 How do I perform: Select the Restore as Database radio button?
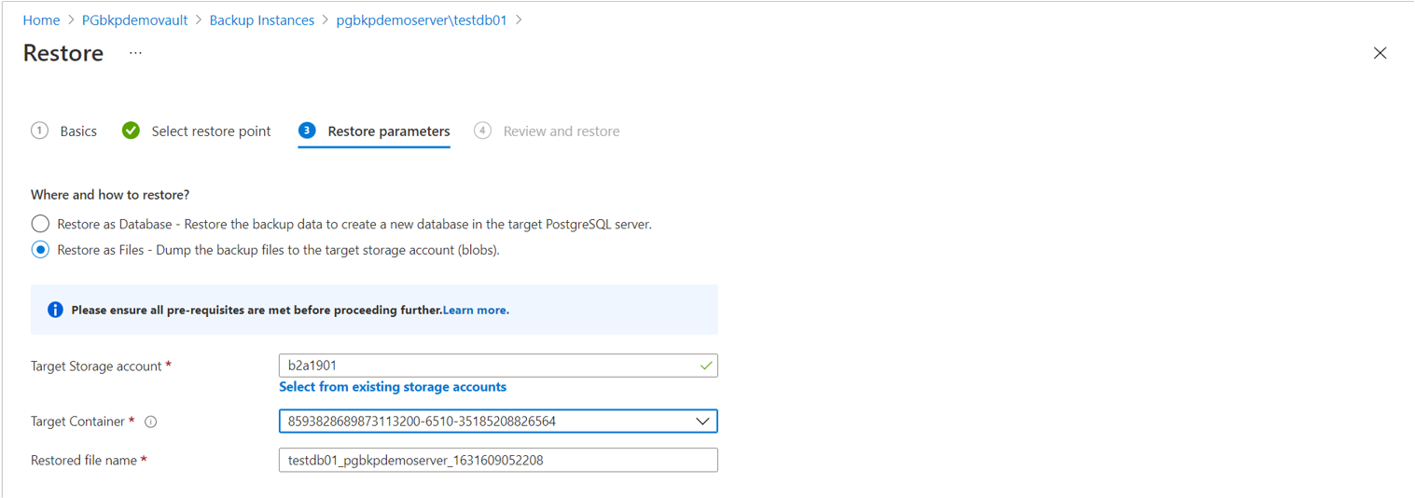coord(40,224)
